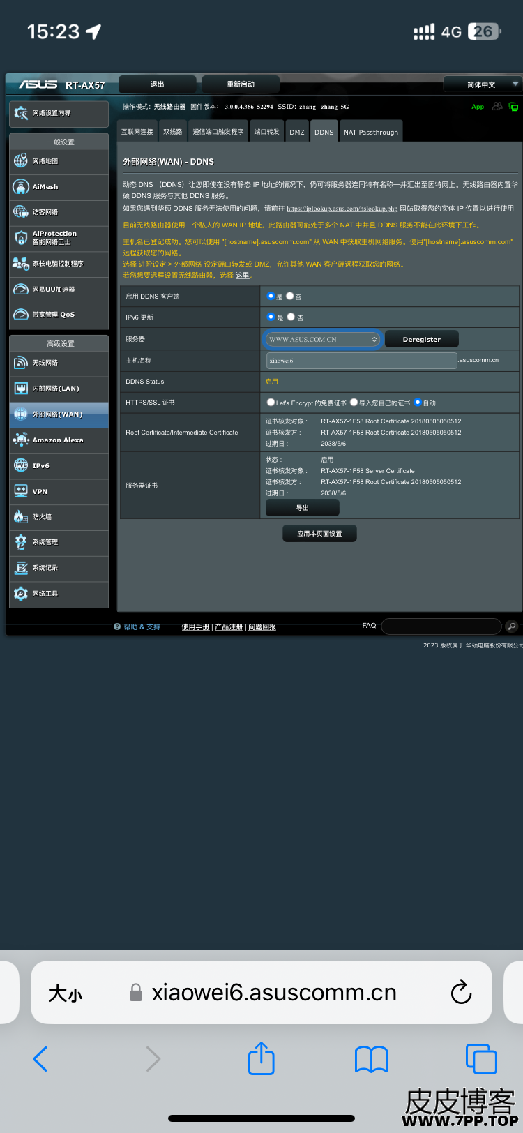Click firmware version 3.0.0.4.386_52294 link
The image size is (523, 1133).
point(249,107)
